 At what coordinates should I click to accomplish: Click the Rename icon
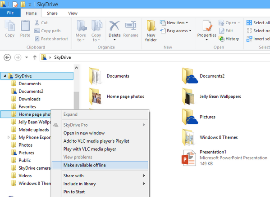pos(131,26)
